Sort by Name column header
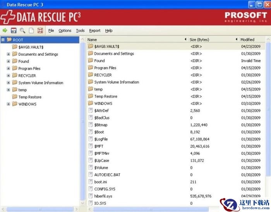 tap(137, 39)
